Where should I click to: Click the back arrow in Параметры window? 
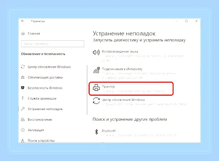[23, 21]
